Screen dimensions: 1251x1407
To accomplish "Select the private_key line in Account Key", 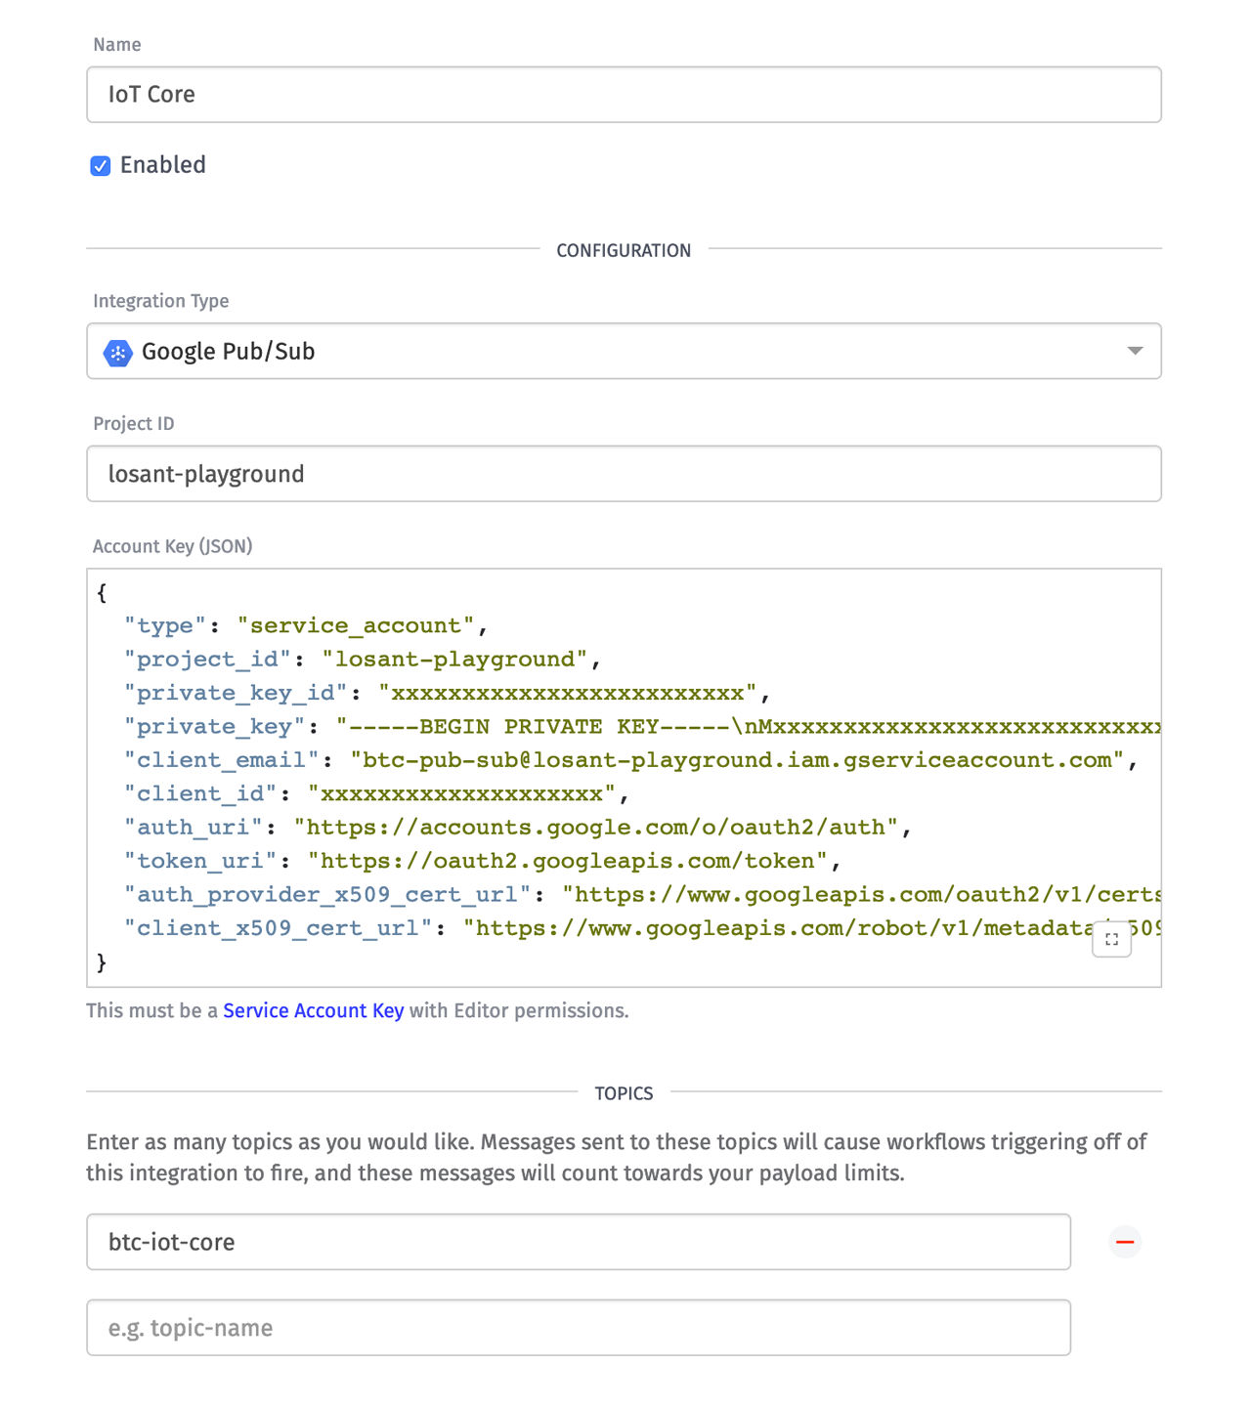I will (x=391, y=726).
